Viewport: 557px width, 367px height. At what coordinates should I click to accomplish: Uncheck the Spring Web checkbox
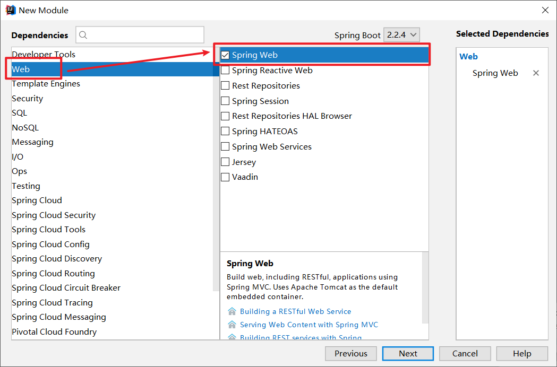225,55
